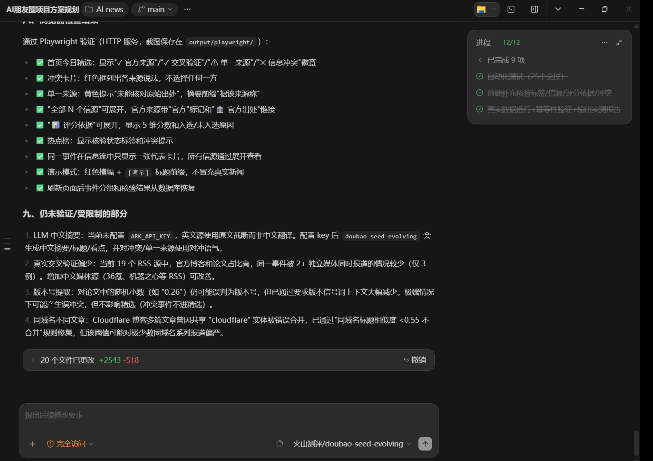The height and width of the screenshot is (461, 653).
Task: Minimize the application window
Action: point(582,9)
